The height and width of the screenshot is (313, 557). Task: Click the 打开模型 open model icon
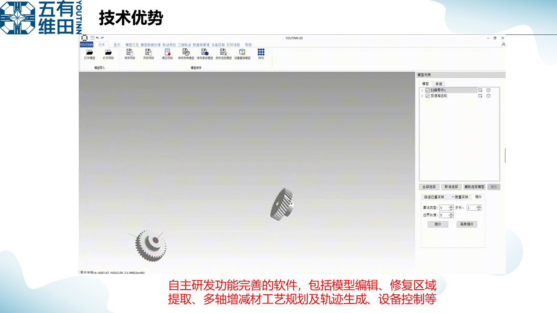tap(90, 52)
